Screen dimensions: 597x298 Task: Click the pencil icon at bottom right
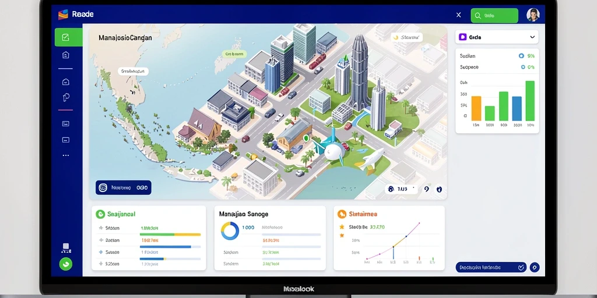click(535, 267)
